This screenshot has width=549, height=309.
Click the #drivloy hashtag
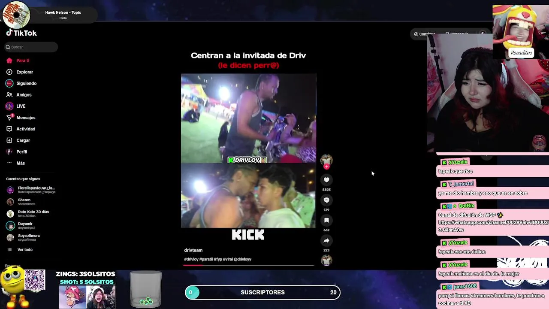[191, 259]
